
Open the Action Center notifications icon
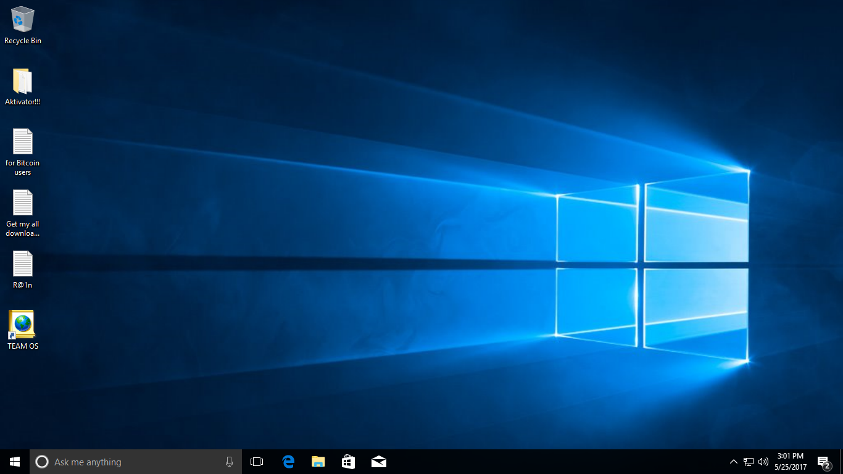point(823,462)
